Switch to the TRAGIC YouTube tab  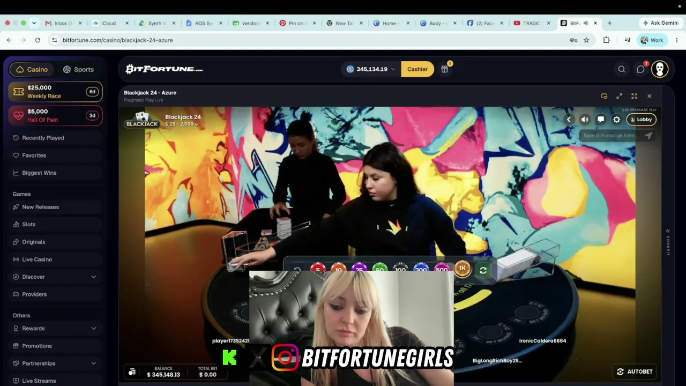532,23
